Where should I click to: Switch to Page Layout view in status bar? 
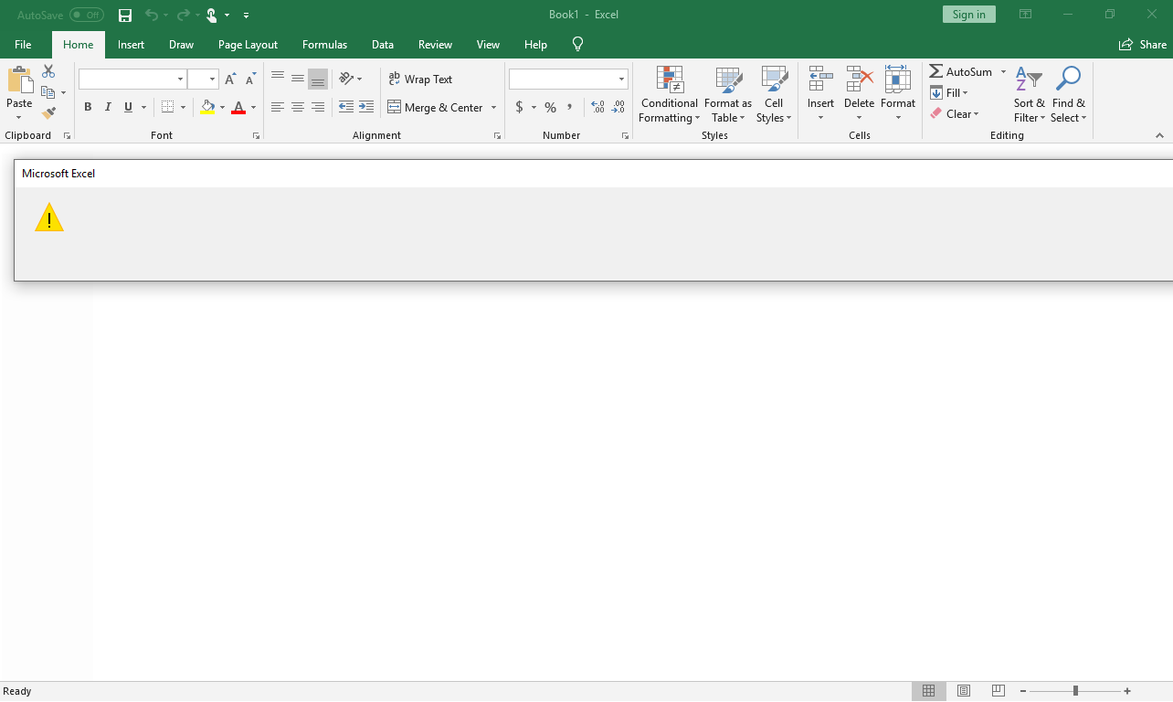pyautogui.click(x=963, y=691)
